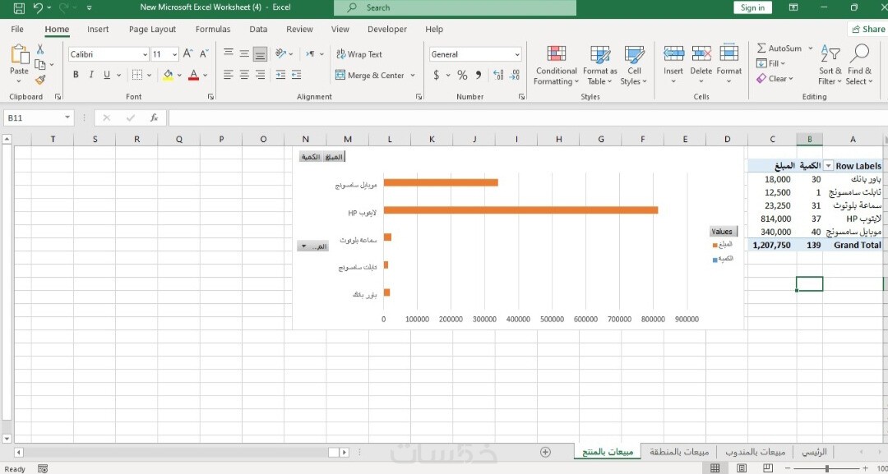
Task: Apply right text alignment
Action: [x=260, y=75]
